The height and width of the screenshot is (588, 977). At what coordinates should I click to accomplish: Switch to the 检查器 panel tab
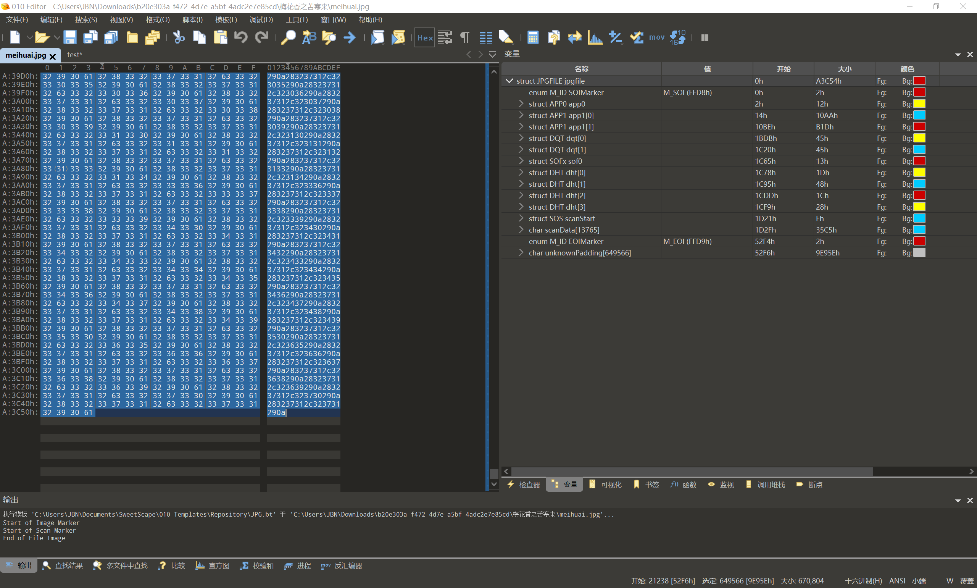tap(524, 485)
